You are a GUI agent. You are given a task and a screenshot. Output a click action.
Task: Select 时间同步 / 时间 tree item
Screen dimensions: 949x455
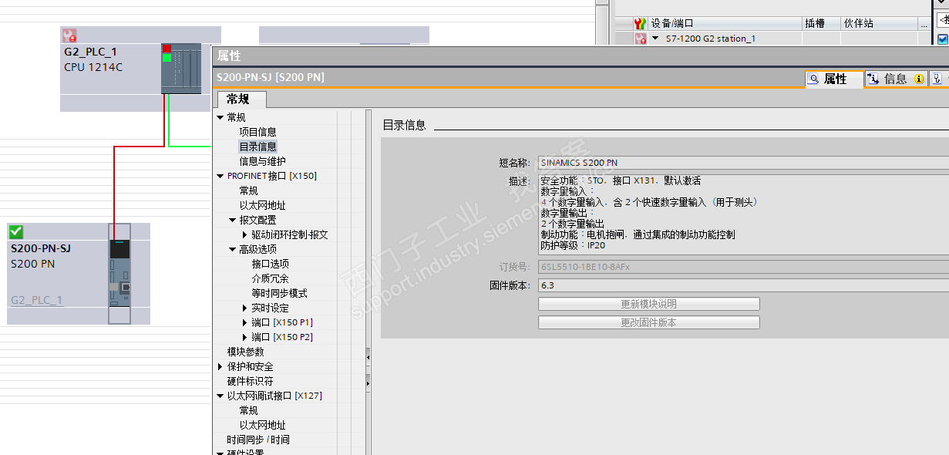[258, 440]
